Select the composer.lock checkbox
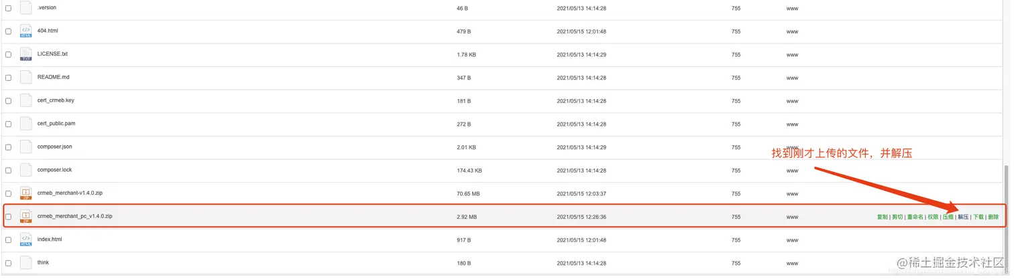Screen dimensions: 1014x279 (x=9, y=171)
